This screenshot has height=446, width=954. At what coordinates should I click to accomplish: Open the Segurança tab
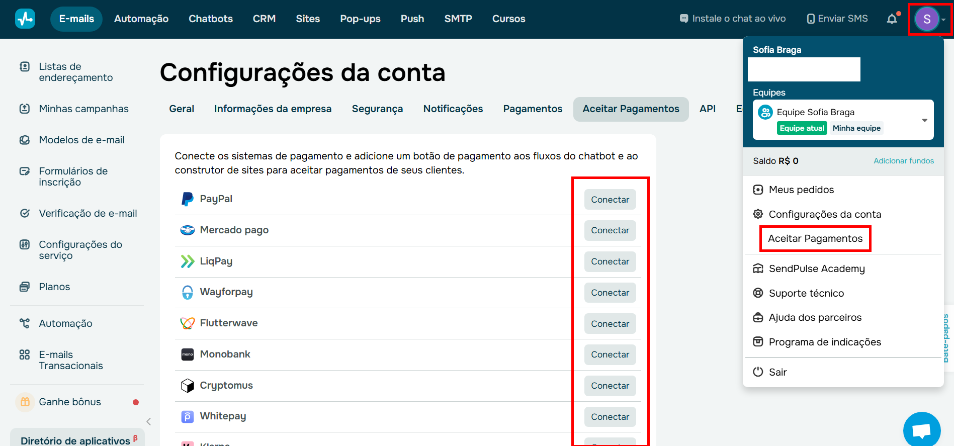[x=377, y=109]
